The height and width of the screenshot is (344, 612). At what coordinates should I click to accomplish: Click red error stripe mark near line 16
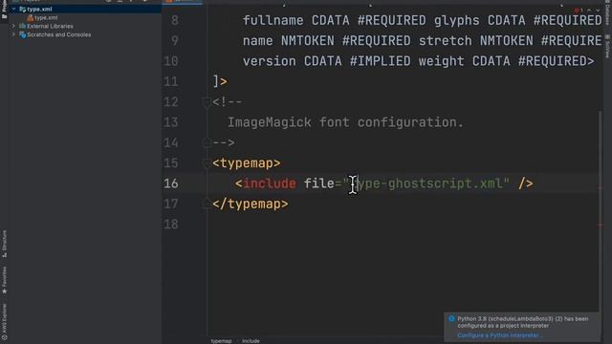coord(600,187)
